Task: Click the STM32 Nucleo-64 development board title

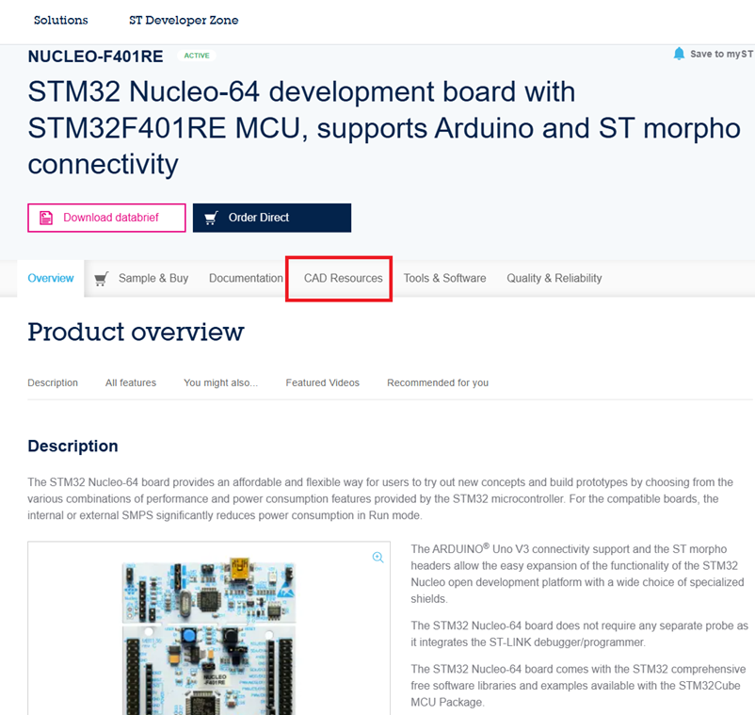Action: coord(384,128)
